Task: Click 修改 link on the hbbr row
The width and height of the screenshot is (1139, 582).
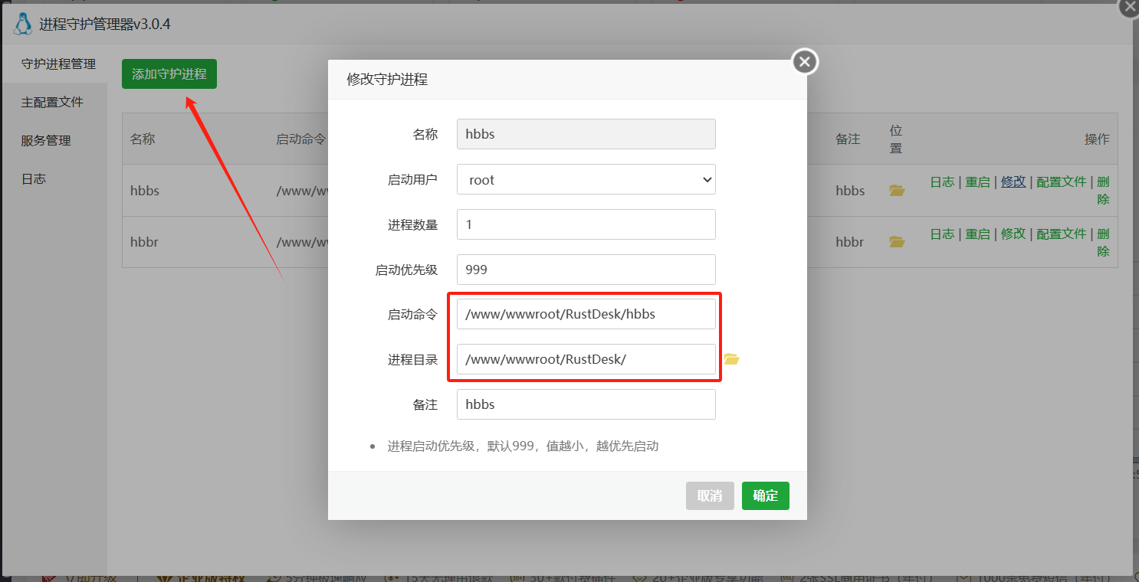Action: [x=1013, y=234]
